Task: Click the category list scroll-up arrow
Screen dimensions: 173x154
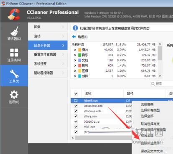Action: pos(160,44)
